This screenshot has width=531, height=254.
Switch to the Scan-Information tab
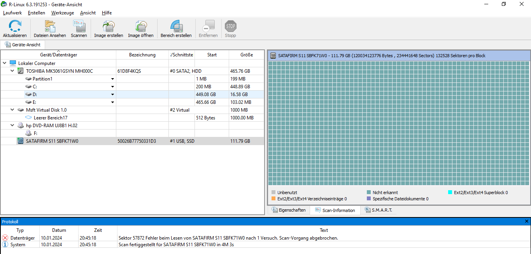click(335, 210)
